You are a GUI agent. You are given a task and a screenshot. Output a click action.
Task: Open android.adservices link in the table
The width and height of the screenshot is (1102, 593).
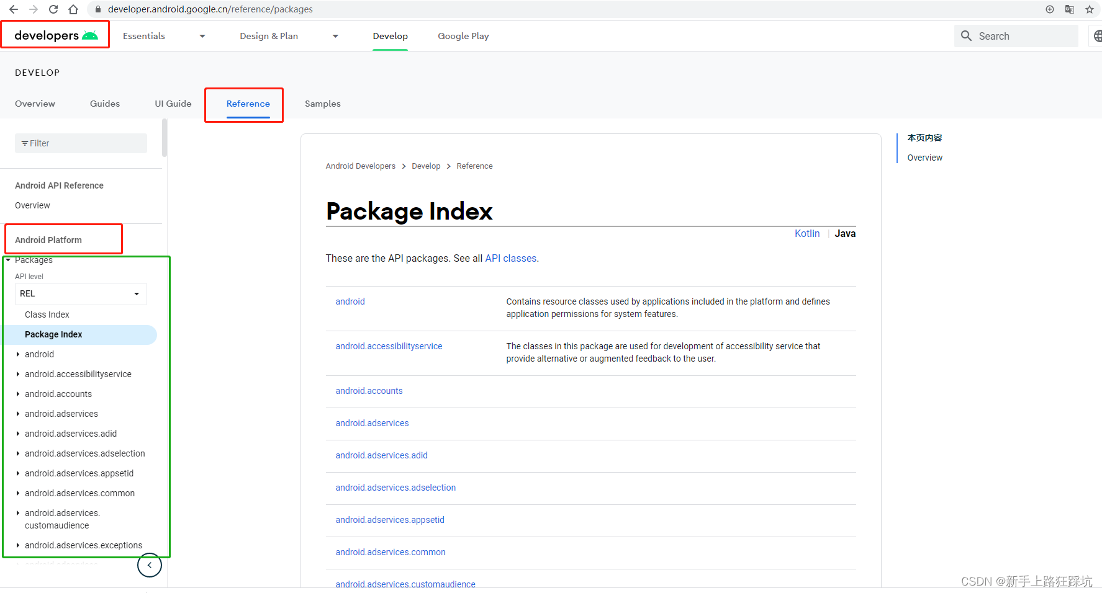pos(372,423)
